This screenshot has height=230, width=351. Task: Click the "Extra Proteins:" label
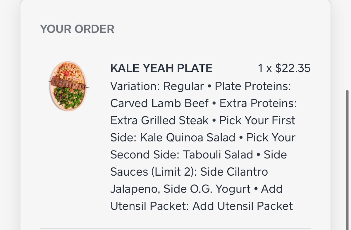click(258, 103)
